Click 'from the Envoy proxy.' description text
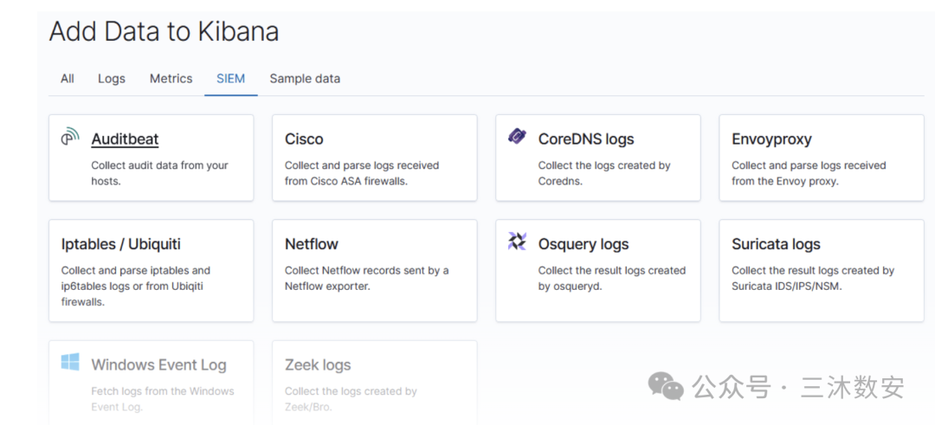The height and width of the screenshot is (425, 935). click(x=785, y=181)
